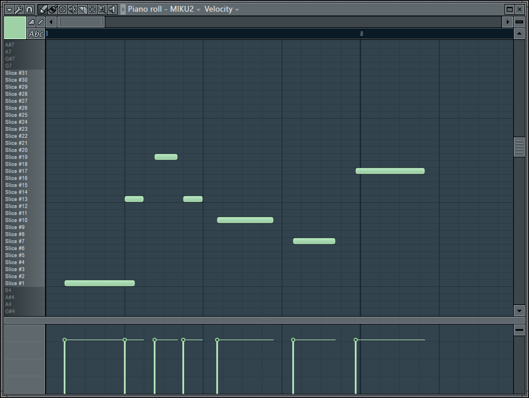Click the Slice #10 key label
Viewport: 529px width, 398px height.
click(16, 220)
